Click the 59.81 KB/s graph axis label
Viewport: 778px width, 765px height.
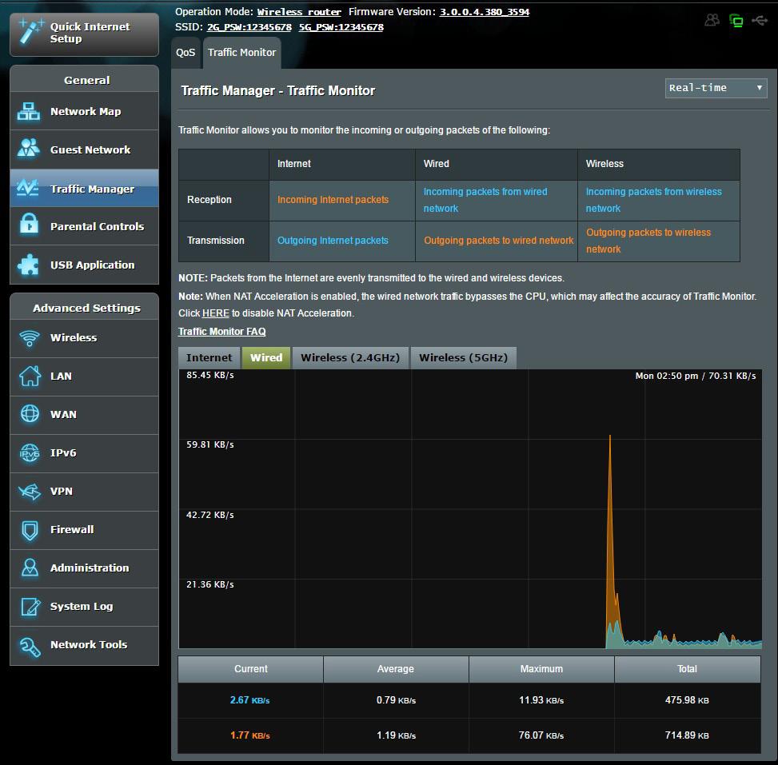coord(209,444)
